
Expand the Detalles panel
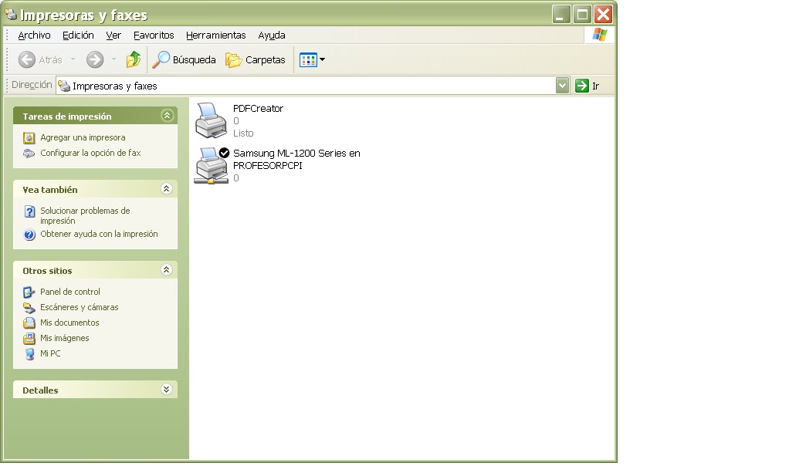point(167,390)
